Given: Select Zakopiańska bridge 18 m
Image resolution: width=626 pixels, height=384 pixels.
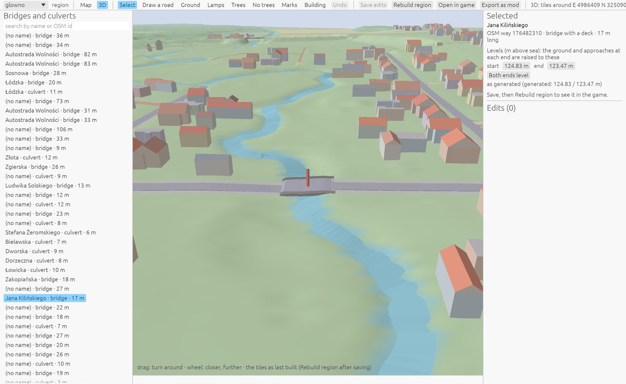Looking at the screenshot, I should [x=40, y=280].
